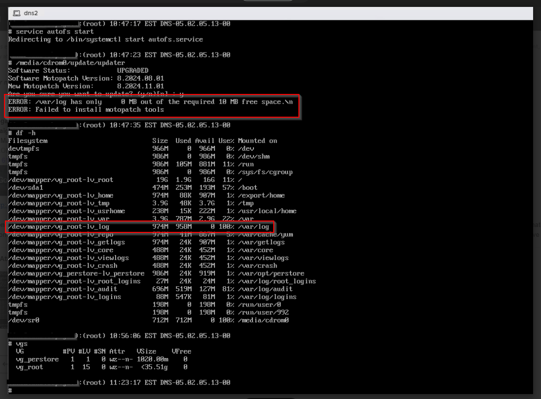Screen dimensions: 541x399
Task: Click 'Software Status: UPGRADED' line
Action: pos(79,70)
